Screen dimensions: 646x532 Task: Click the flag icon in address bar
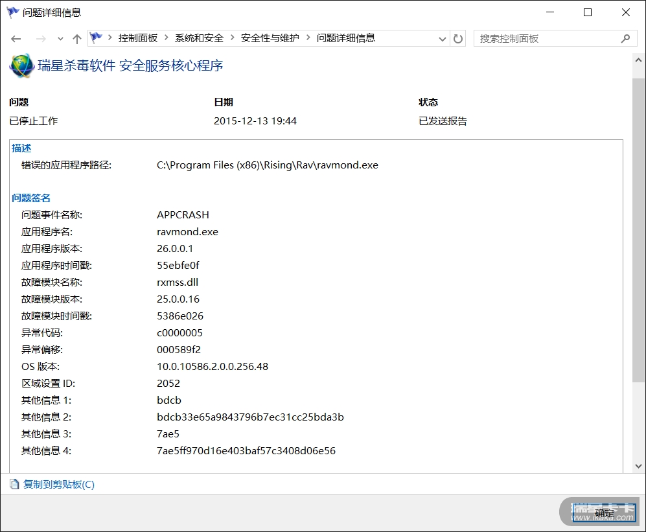pyautogui.click(x=97, y=38)
